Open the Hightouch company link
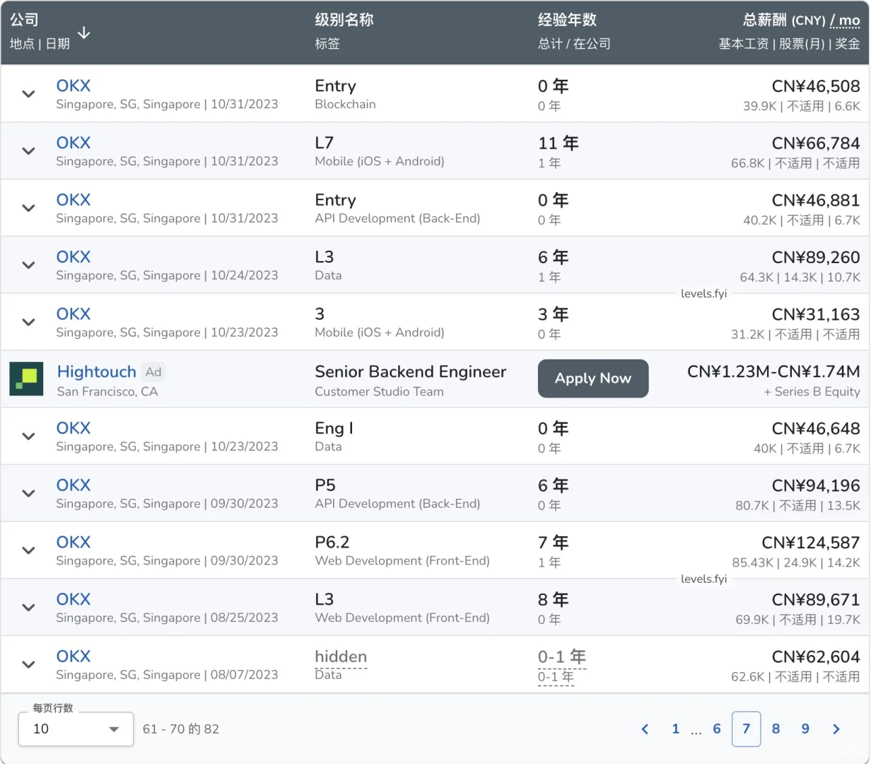Viewport: 871px width, 764px height. pos(96,371)
